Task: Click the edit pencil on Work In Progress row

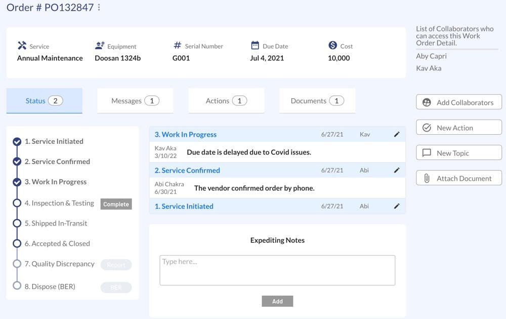Action: (x=397, y=135)
